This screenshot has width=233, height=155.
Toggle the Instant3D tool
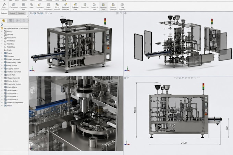(x=85, y=5)
